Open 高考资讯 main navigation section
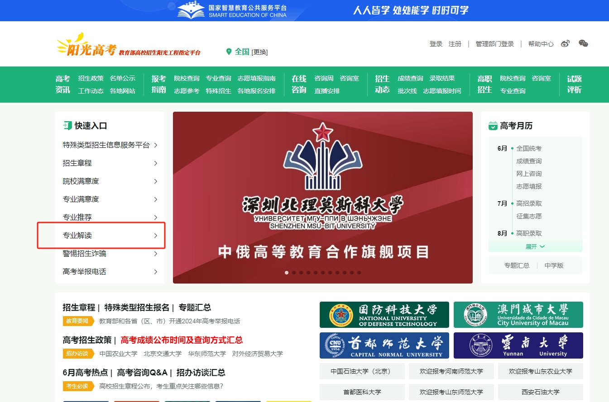Image resolution: width=609 pixels, height=402 pixels. 63,84
